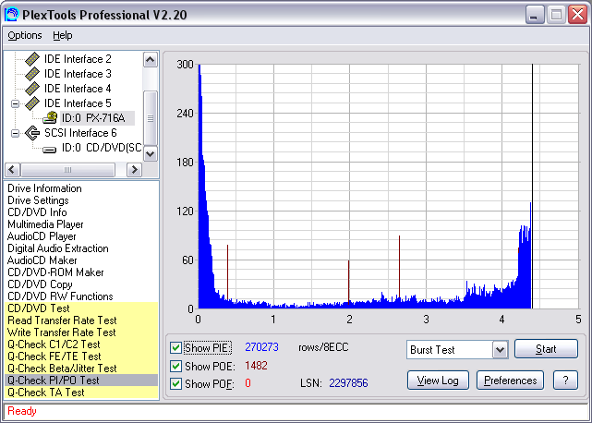The image size is (592, 423).
Task: Click the PIE count 270273
Action: [x=261, y=347]
